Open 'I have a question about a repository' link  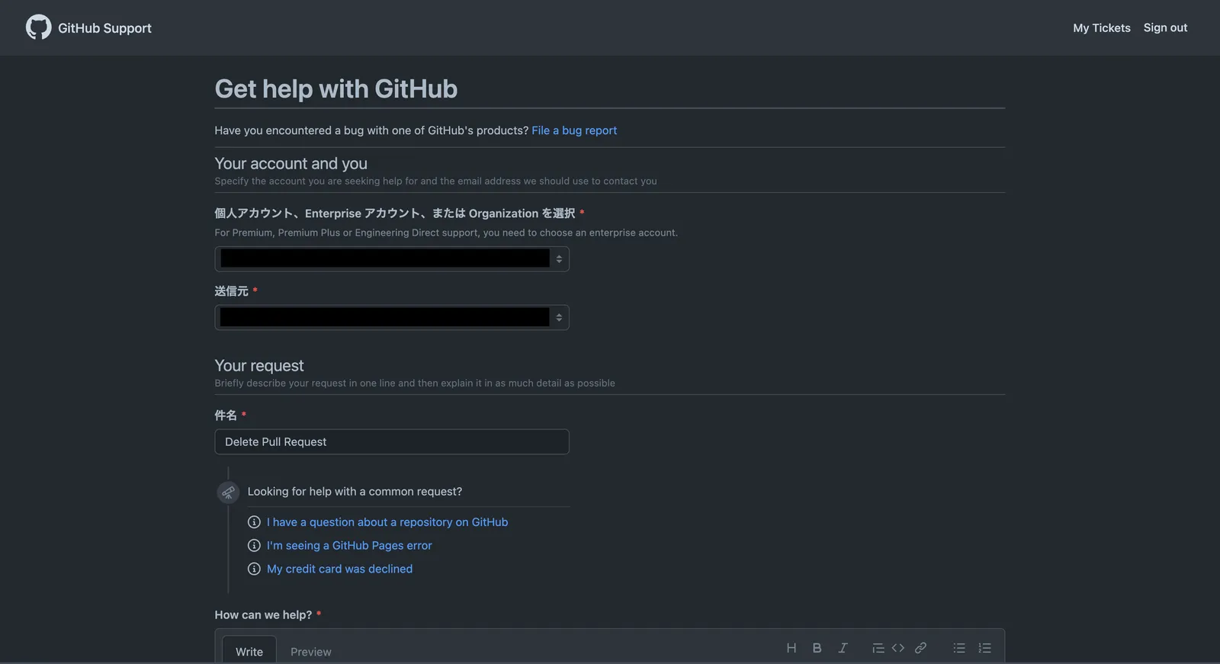387,522
